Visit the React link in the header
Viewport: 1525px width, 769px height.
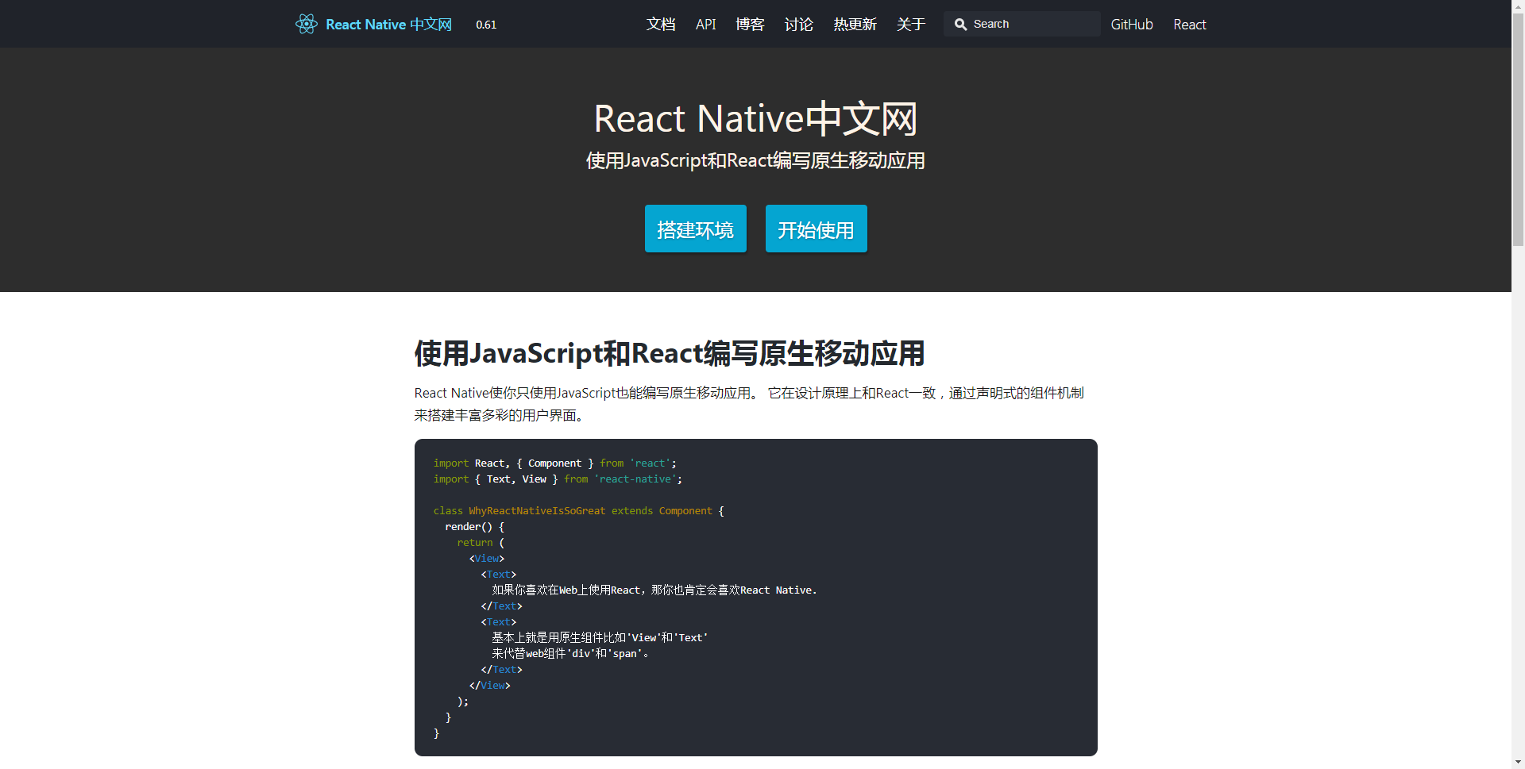[x=1189, y=25]
